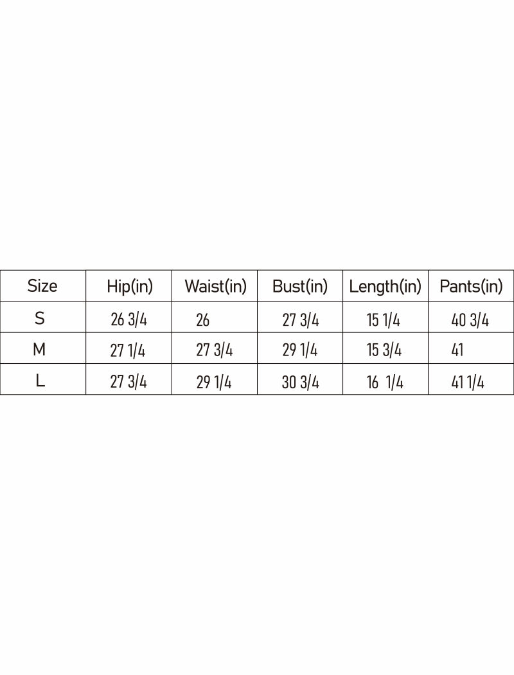Select the S size row label
Image resolution: width=514 pixels, height=675 pixels.
tap(40, 318)
